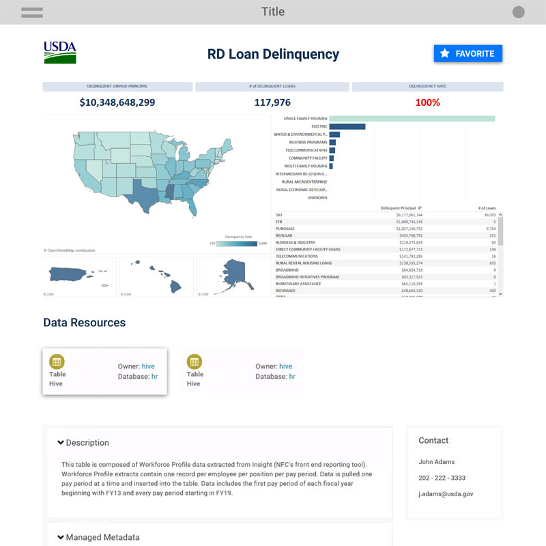Click the scroll-down arrow of the loans table

(x=501, y=293)
